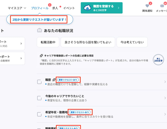
Task: Check the 職歴 checkbox
Action: 39,82
